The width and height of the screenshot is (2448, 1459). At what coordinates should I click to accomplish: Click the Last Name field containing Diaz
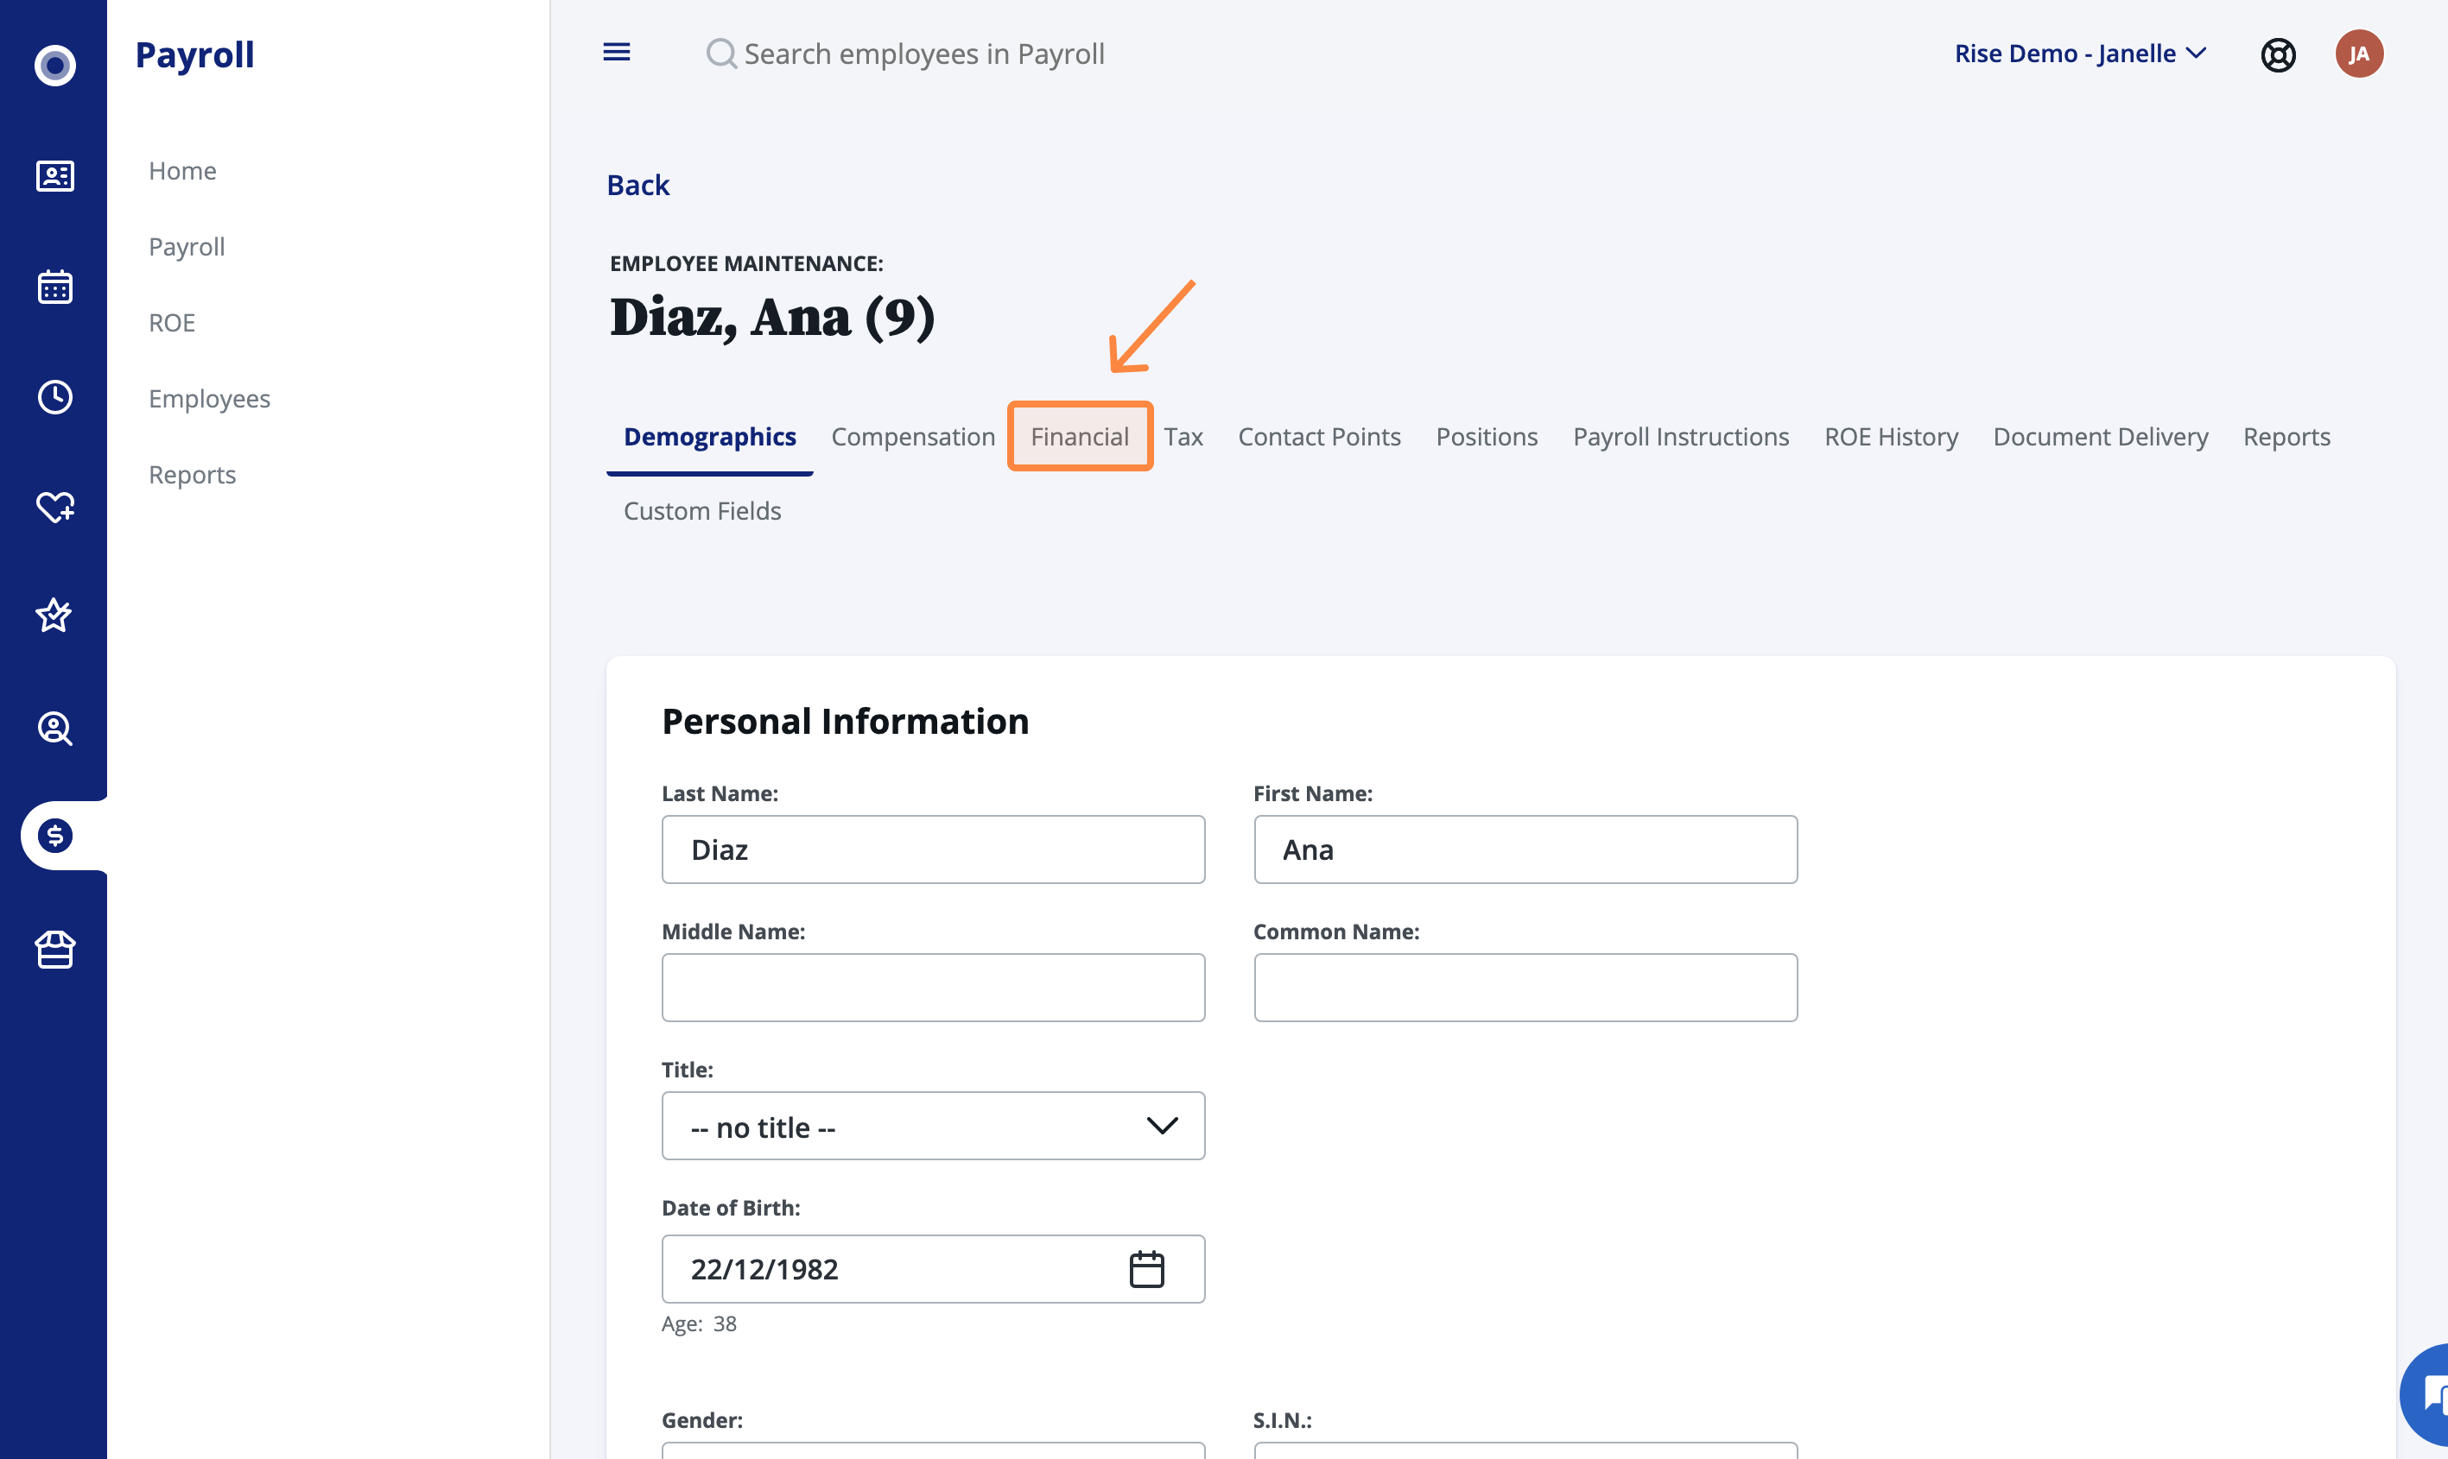click(x=934, y=850)
